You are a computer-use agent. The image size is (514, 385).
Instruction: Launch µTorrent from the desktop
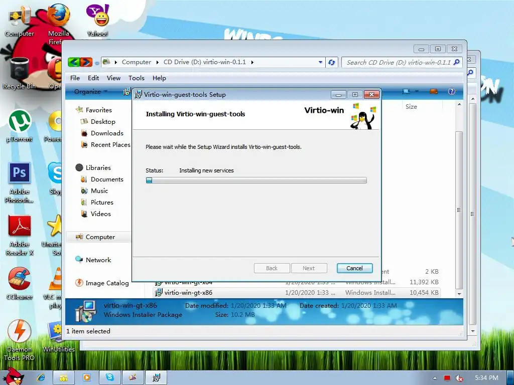click(20, 126)
